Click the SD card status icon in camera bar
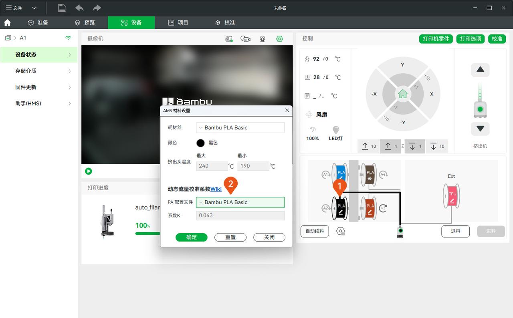The width and height of the screenshot is (513, 318). coord(229,39)
